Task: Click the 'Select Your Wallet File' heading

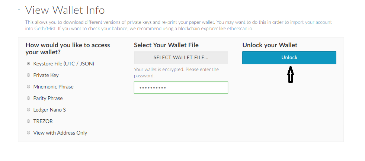Action: click(166, 45)
